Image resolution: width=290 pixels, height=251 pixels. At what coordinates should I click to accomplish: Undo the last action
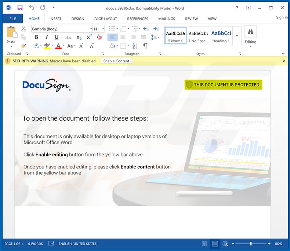tap(32, 8)
